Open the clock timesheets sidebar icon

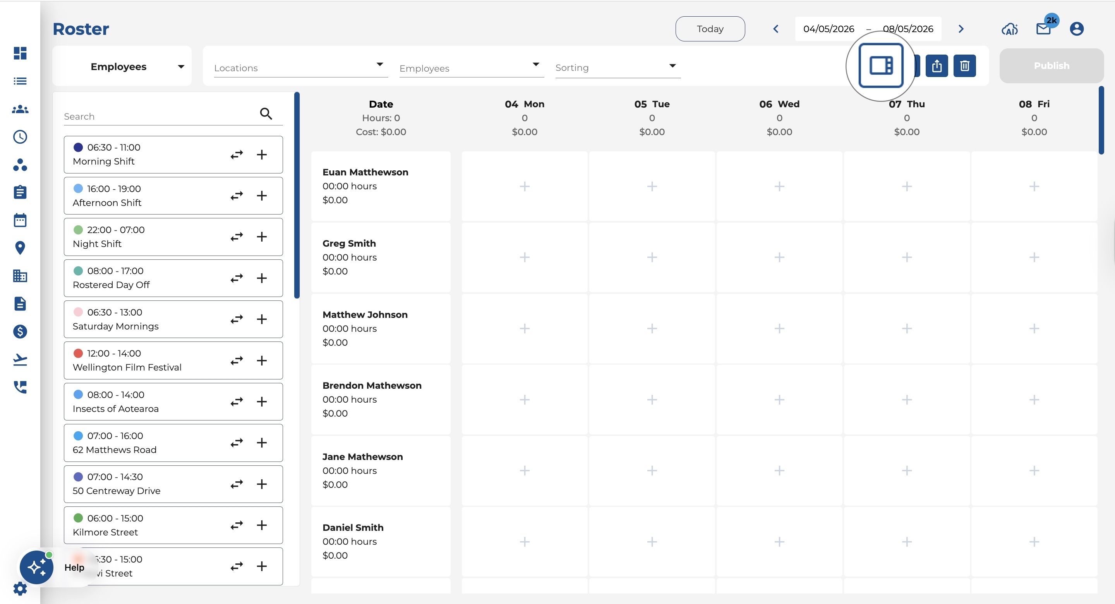20,137
